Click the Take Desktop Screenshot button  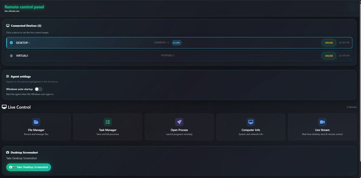coord(29,167)
